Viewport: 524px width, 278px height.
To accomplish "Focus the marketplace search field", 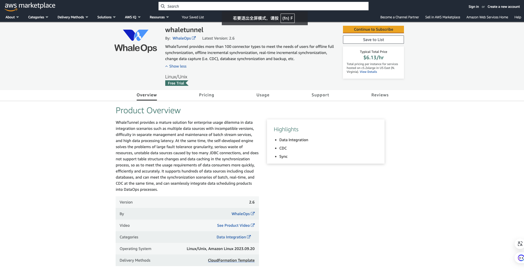I will tap(263, 6).
